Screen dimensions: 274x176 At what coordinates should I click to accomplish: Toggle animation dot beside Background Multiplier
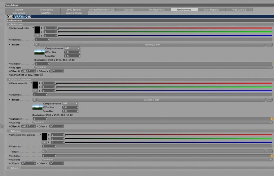[9, 64]
